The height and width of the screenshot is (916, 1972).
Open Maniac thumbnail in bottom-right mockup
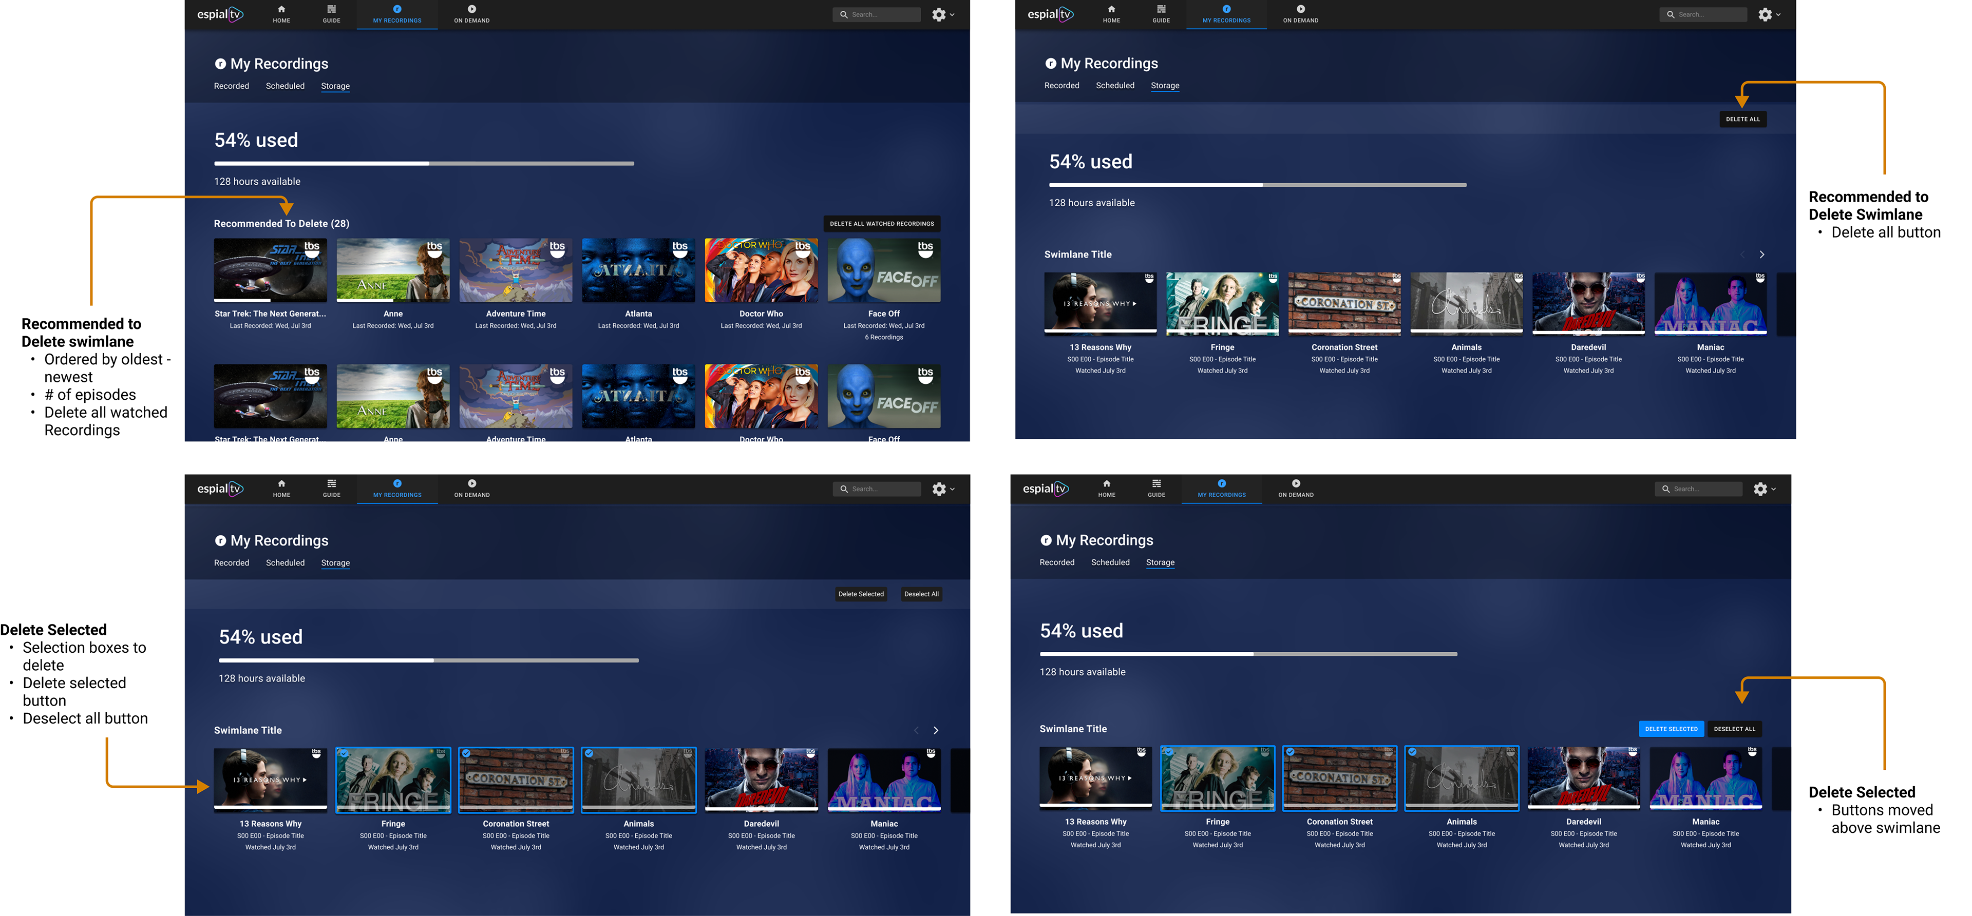(1705, 777)
